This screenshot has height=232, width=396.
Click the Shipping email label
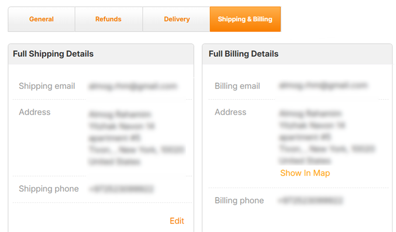[x=47, y=86]
